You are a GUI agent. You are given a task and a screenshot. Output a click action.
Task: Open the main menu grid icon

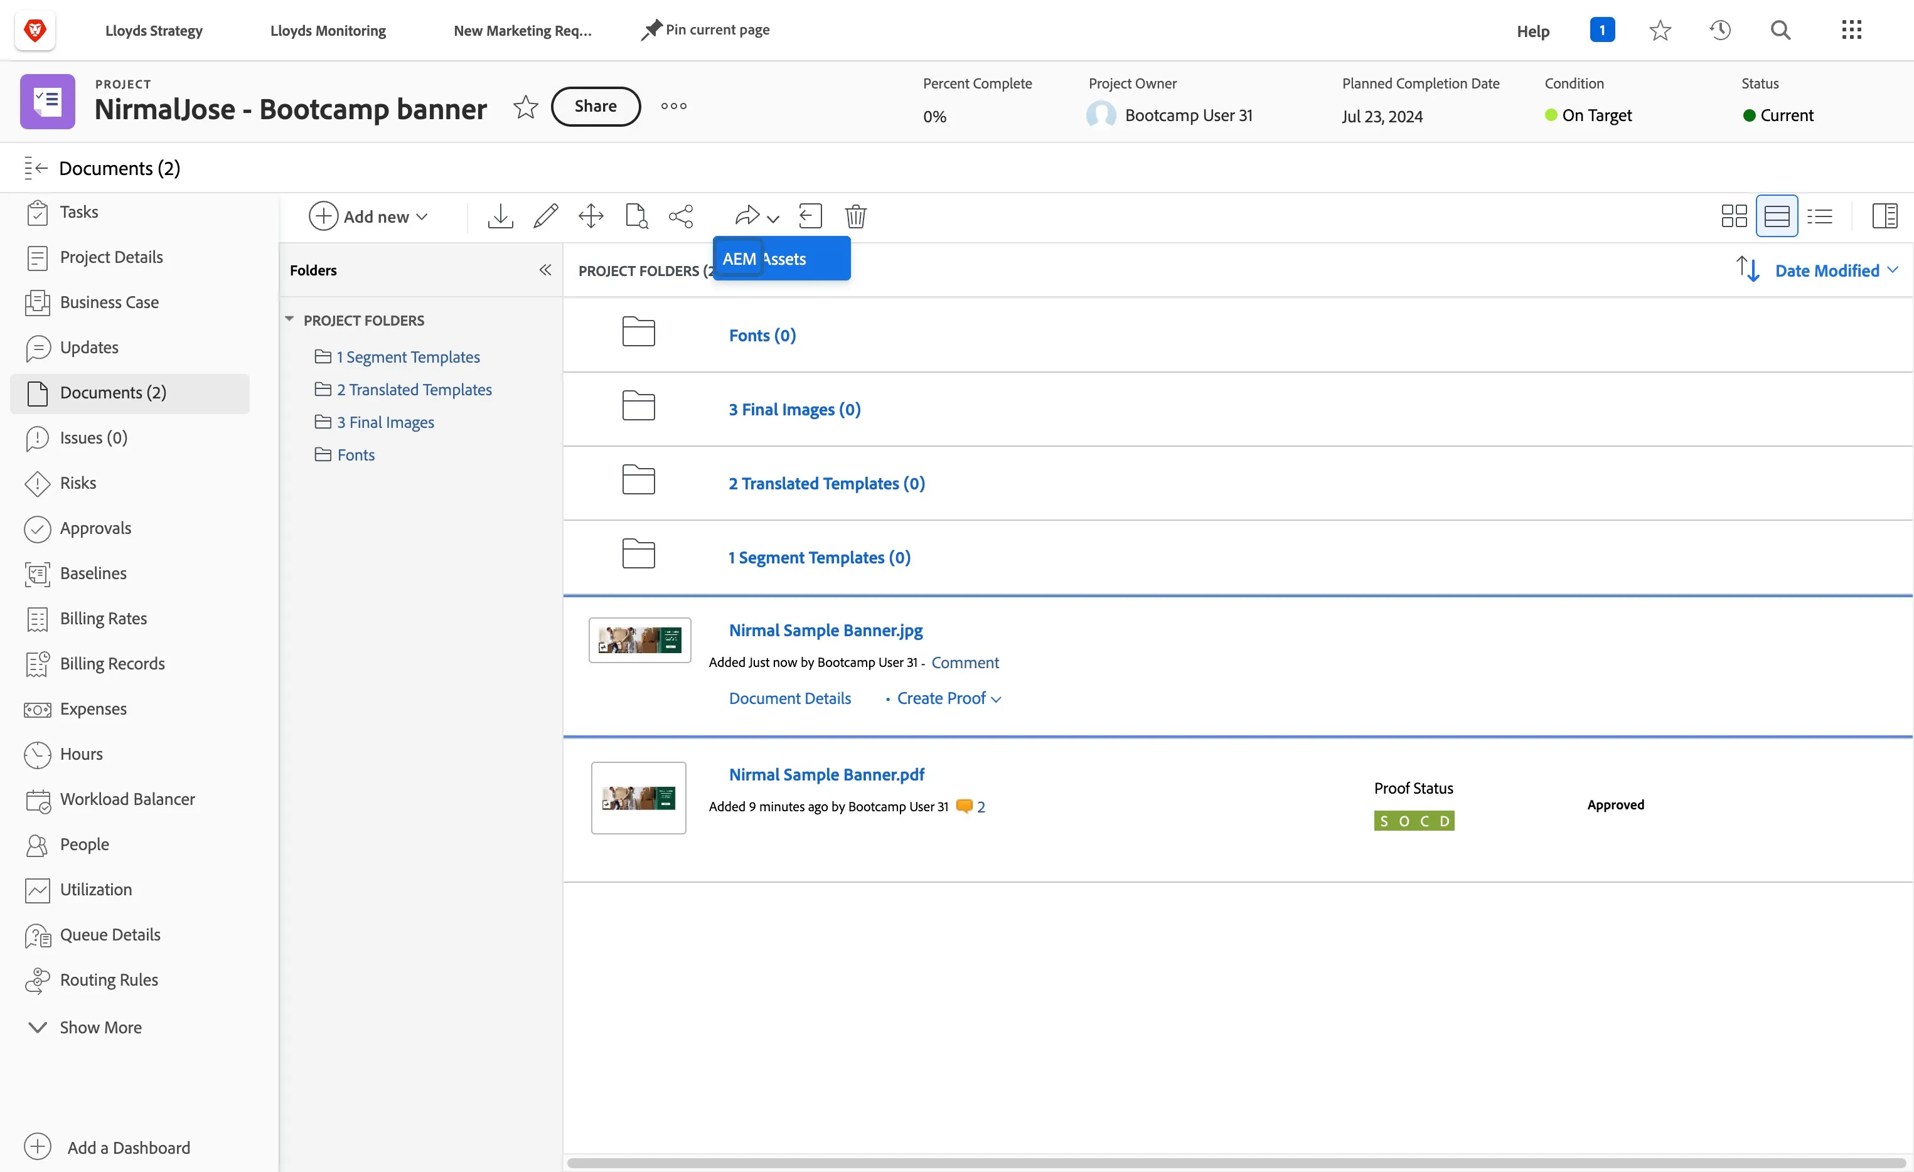click(x=1851, y=30)
